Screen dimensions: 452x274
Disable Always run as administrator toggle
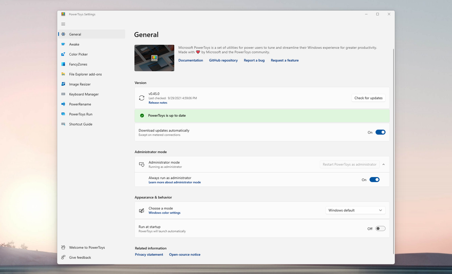pyautogui.click(x=374, y=180)
